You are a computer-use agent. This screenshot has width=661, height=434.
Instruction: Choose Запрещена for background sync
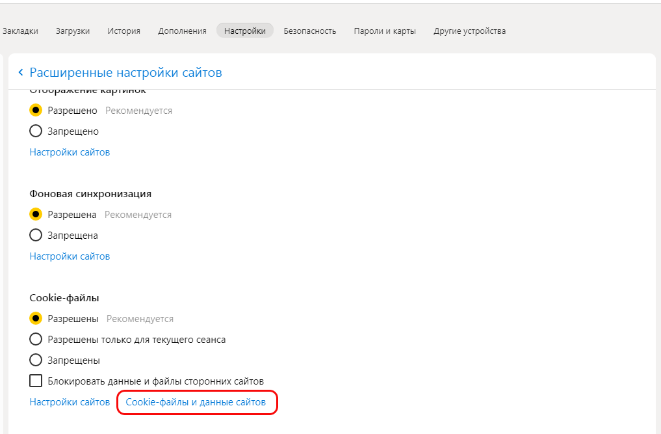tap(36, 236)
